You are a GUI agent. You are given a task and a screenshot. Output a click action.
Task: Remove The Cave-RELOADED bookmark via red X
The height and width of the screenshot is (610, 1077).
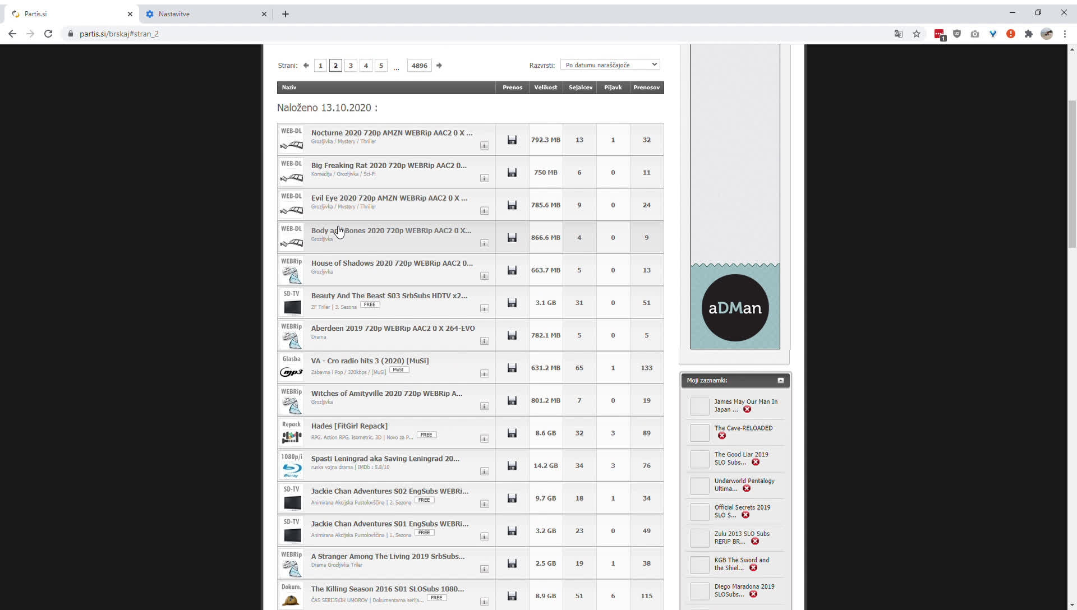[x=722, y=435]
